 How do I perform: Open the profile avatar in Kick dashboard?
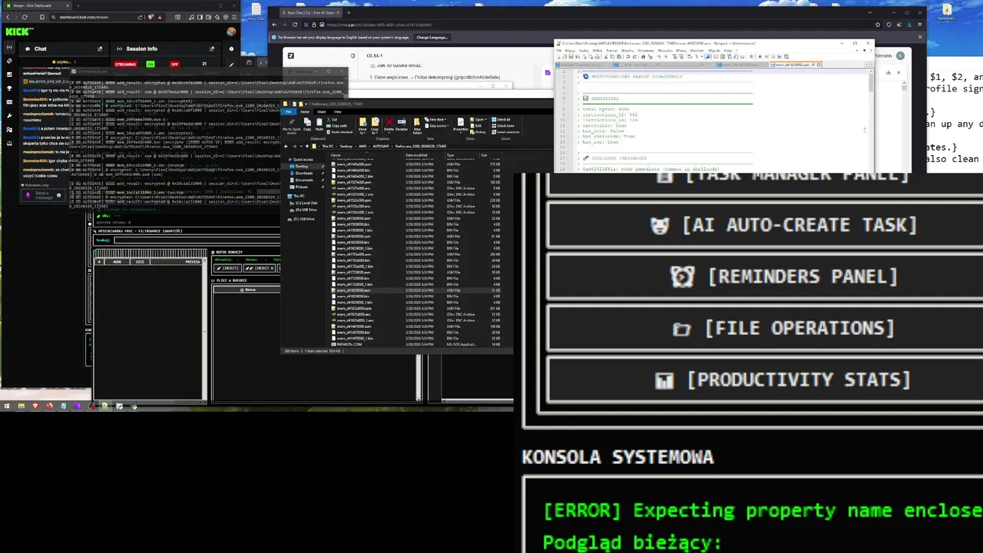pyautogui.click(x=231, y=31)
